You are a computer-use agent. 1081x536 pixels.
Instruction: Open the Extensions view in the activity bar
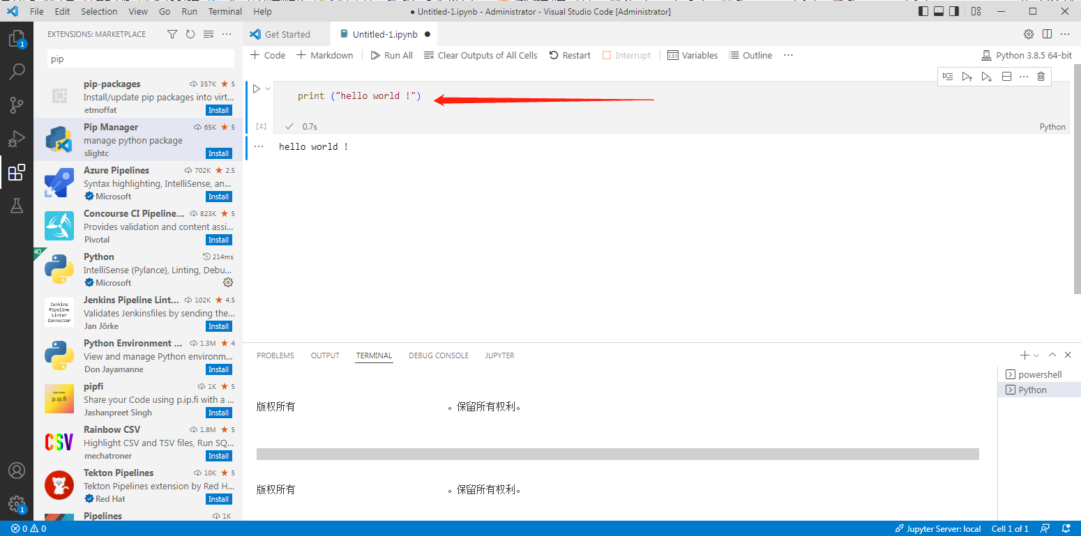pyautogui.click(x=17, y=172)
